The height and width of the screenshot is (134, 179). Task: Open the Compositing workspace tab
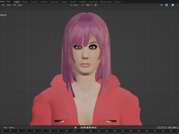[93, 2]
